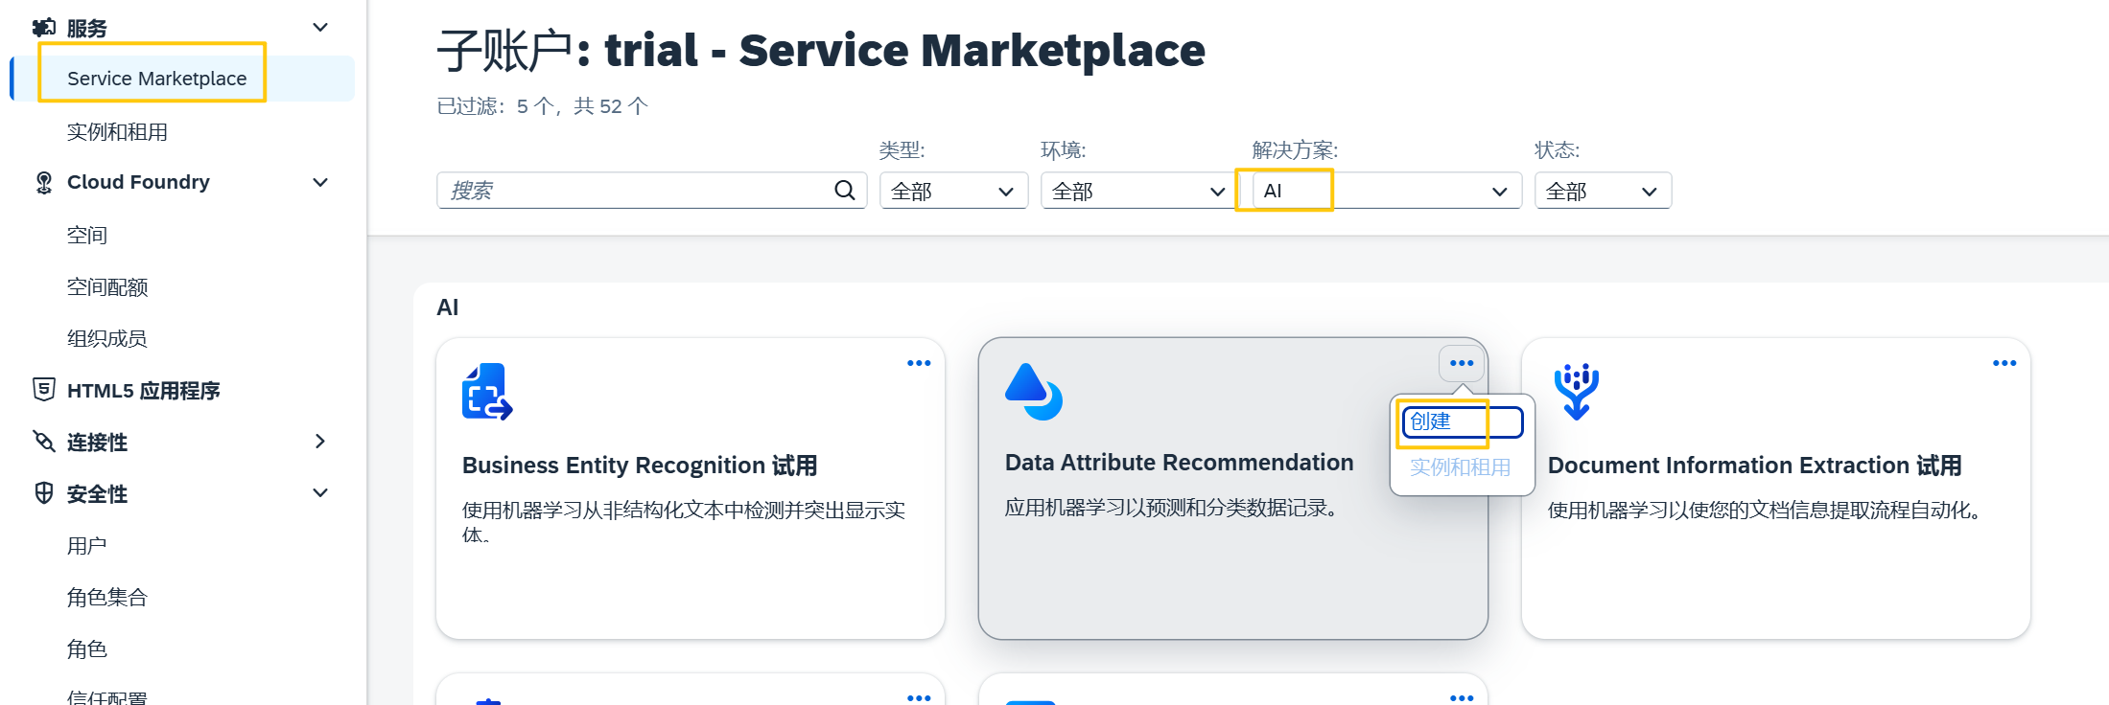Click the AI section heading
This screenshot has height=705, width=2109.
coord(447,307)
